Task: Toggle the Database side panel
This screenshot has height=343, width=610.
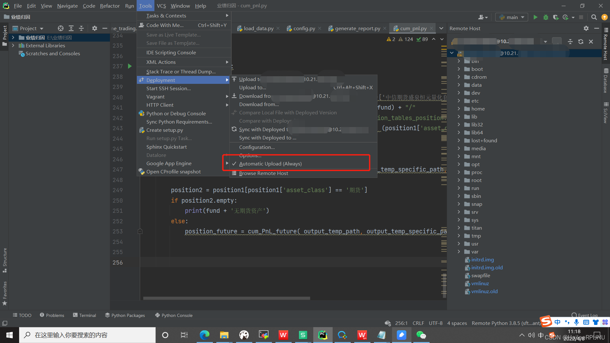Action: point(606,81)
